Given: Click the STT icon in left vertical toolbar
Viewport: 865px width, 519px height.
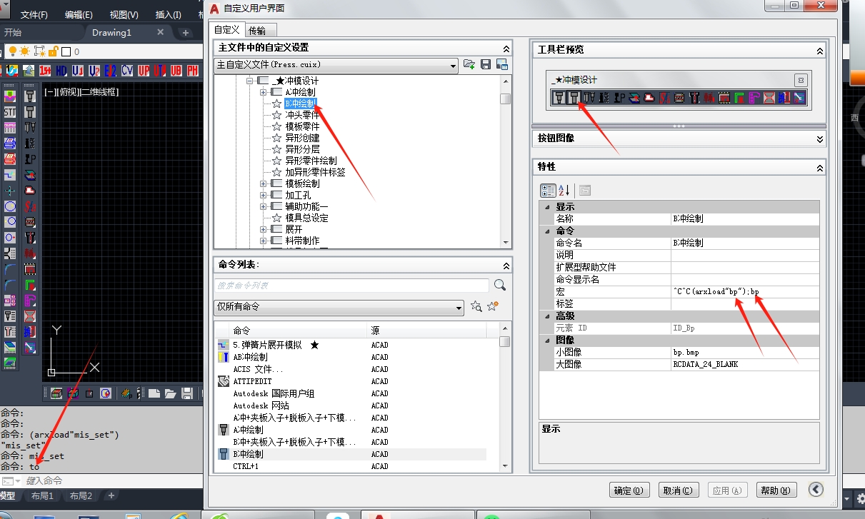Looking at the screenshot, I should point(10,112).
